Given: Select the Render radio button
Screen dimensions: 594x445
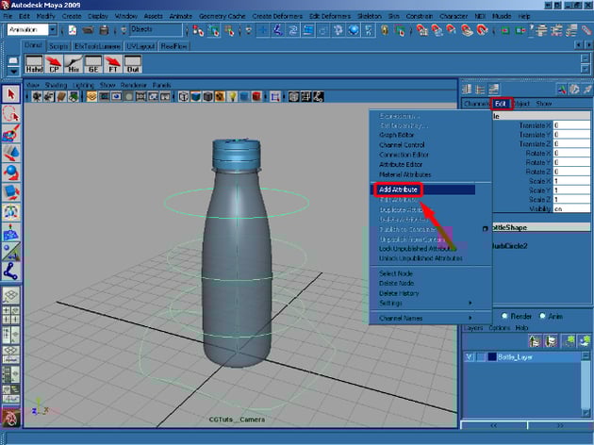Looking at the screenshot, I should [x=503, y=317].
